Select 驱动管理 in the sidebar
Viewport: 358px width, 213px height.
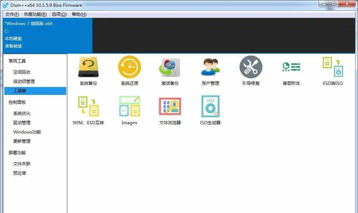[x=22, y=123]
